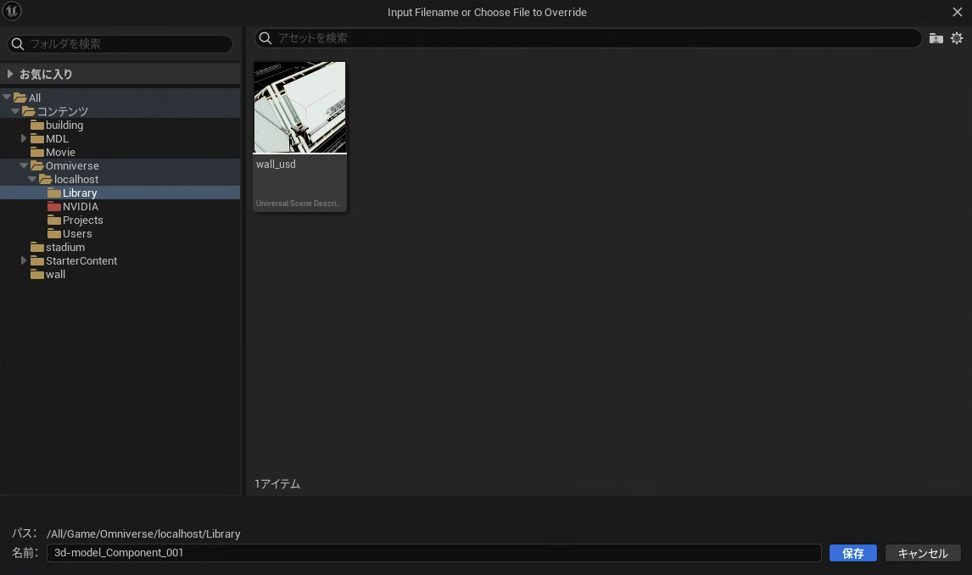Image resolution: width=972 pixels, height=575 pixels.
Task: Click the stadium folder icon
Action: [x=37, y=248]
